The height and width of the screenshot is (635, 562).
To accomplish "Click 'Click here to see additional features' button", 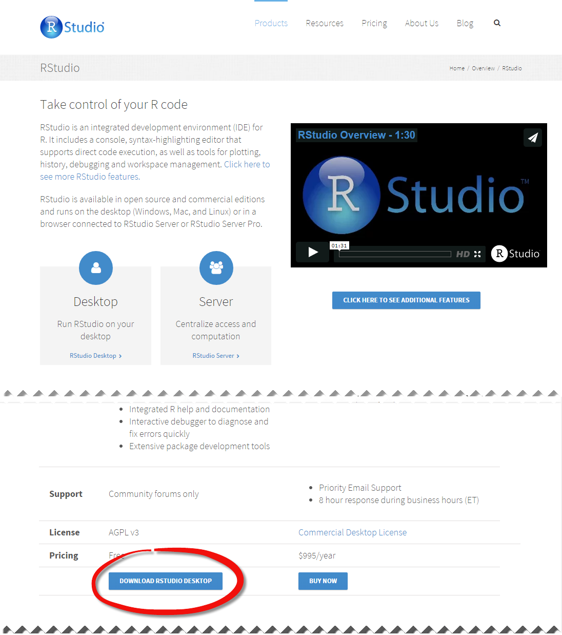I will tap(406, 300).
